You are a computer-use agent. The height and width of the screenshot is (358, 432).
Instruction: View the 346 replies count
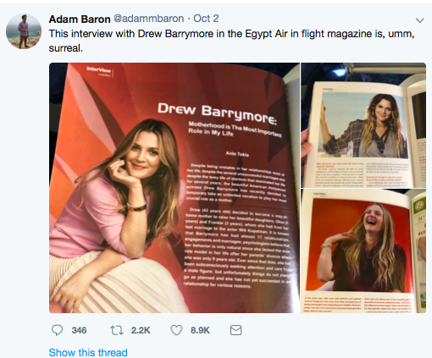coord(79,330)
